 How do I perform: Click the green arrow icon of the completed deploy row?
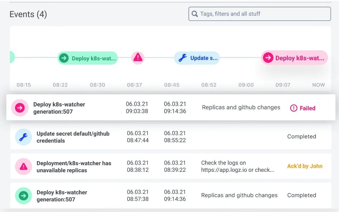click(x=23, y=196)
